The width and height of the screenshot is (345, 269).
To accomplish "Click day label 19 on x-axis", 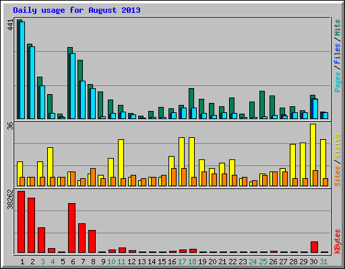I will 202,262.
